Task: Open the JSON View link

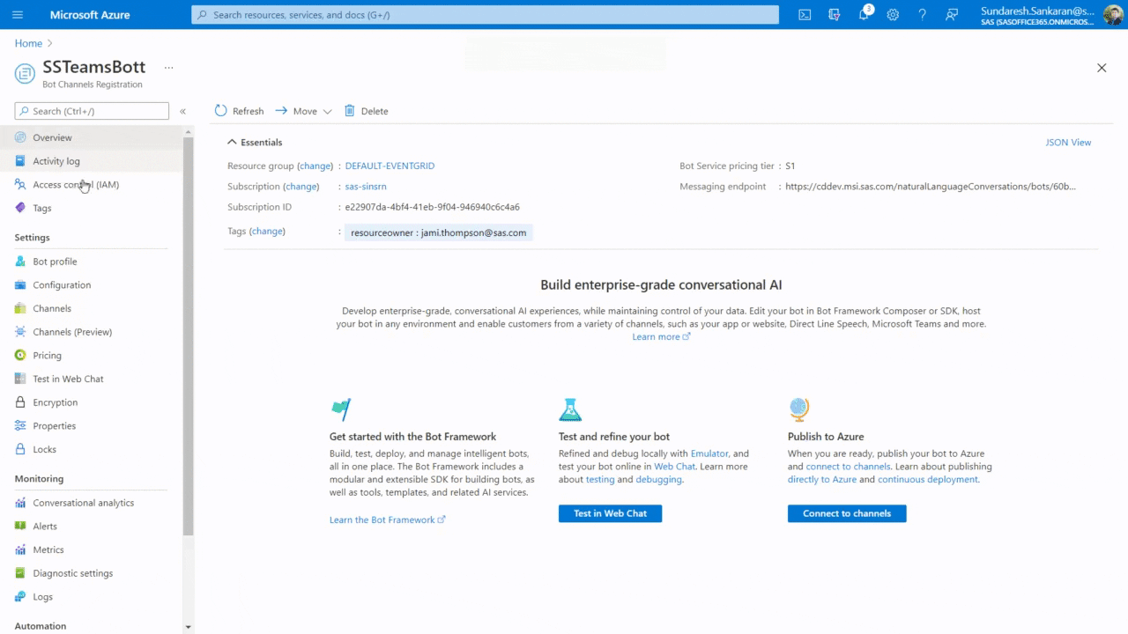Action: click(1067, 143)
